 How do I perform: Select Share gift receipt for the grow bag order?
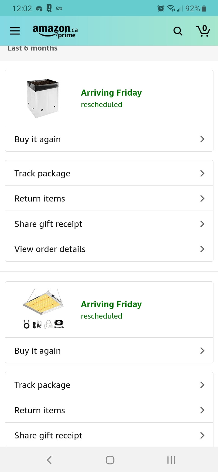point(48,224)
